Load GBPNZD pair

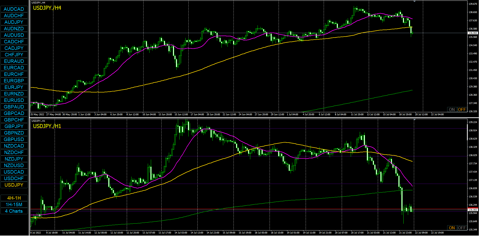coord(14,133)
